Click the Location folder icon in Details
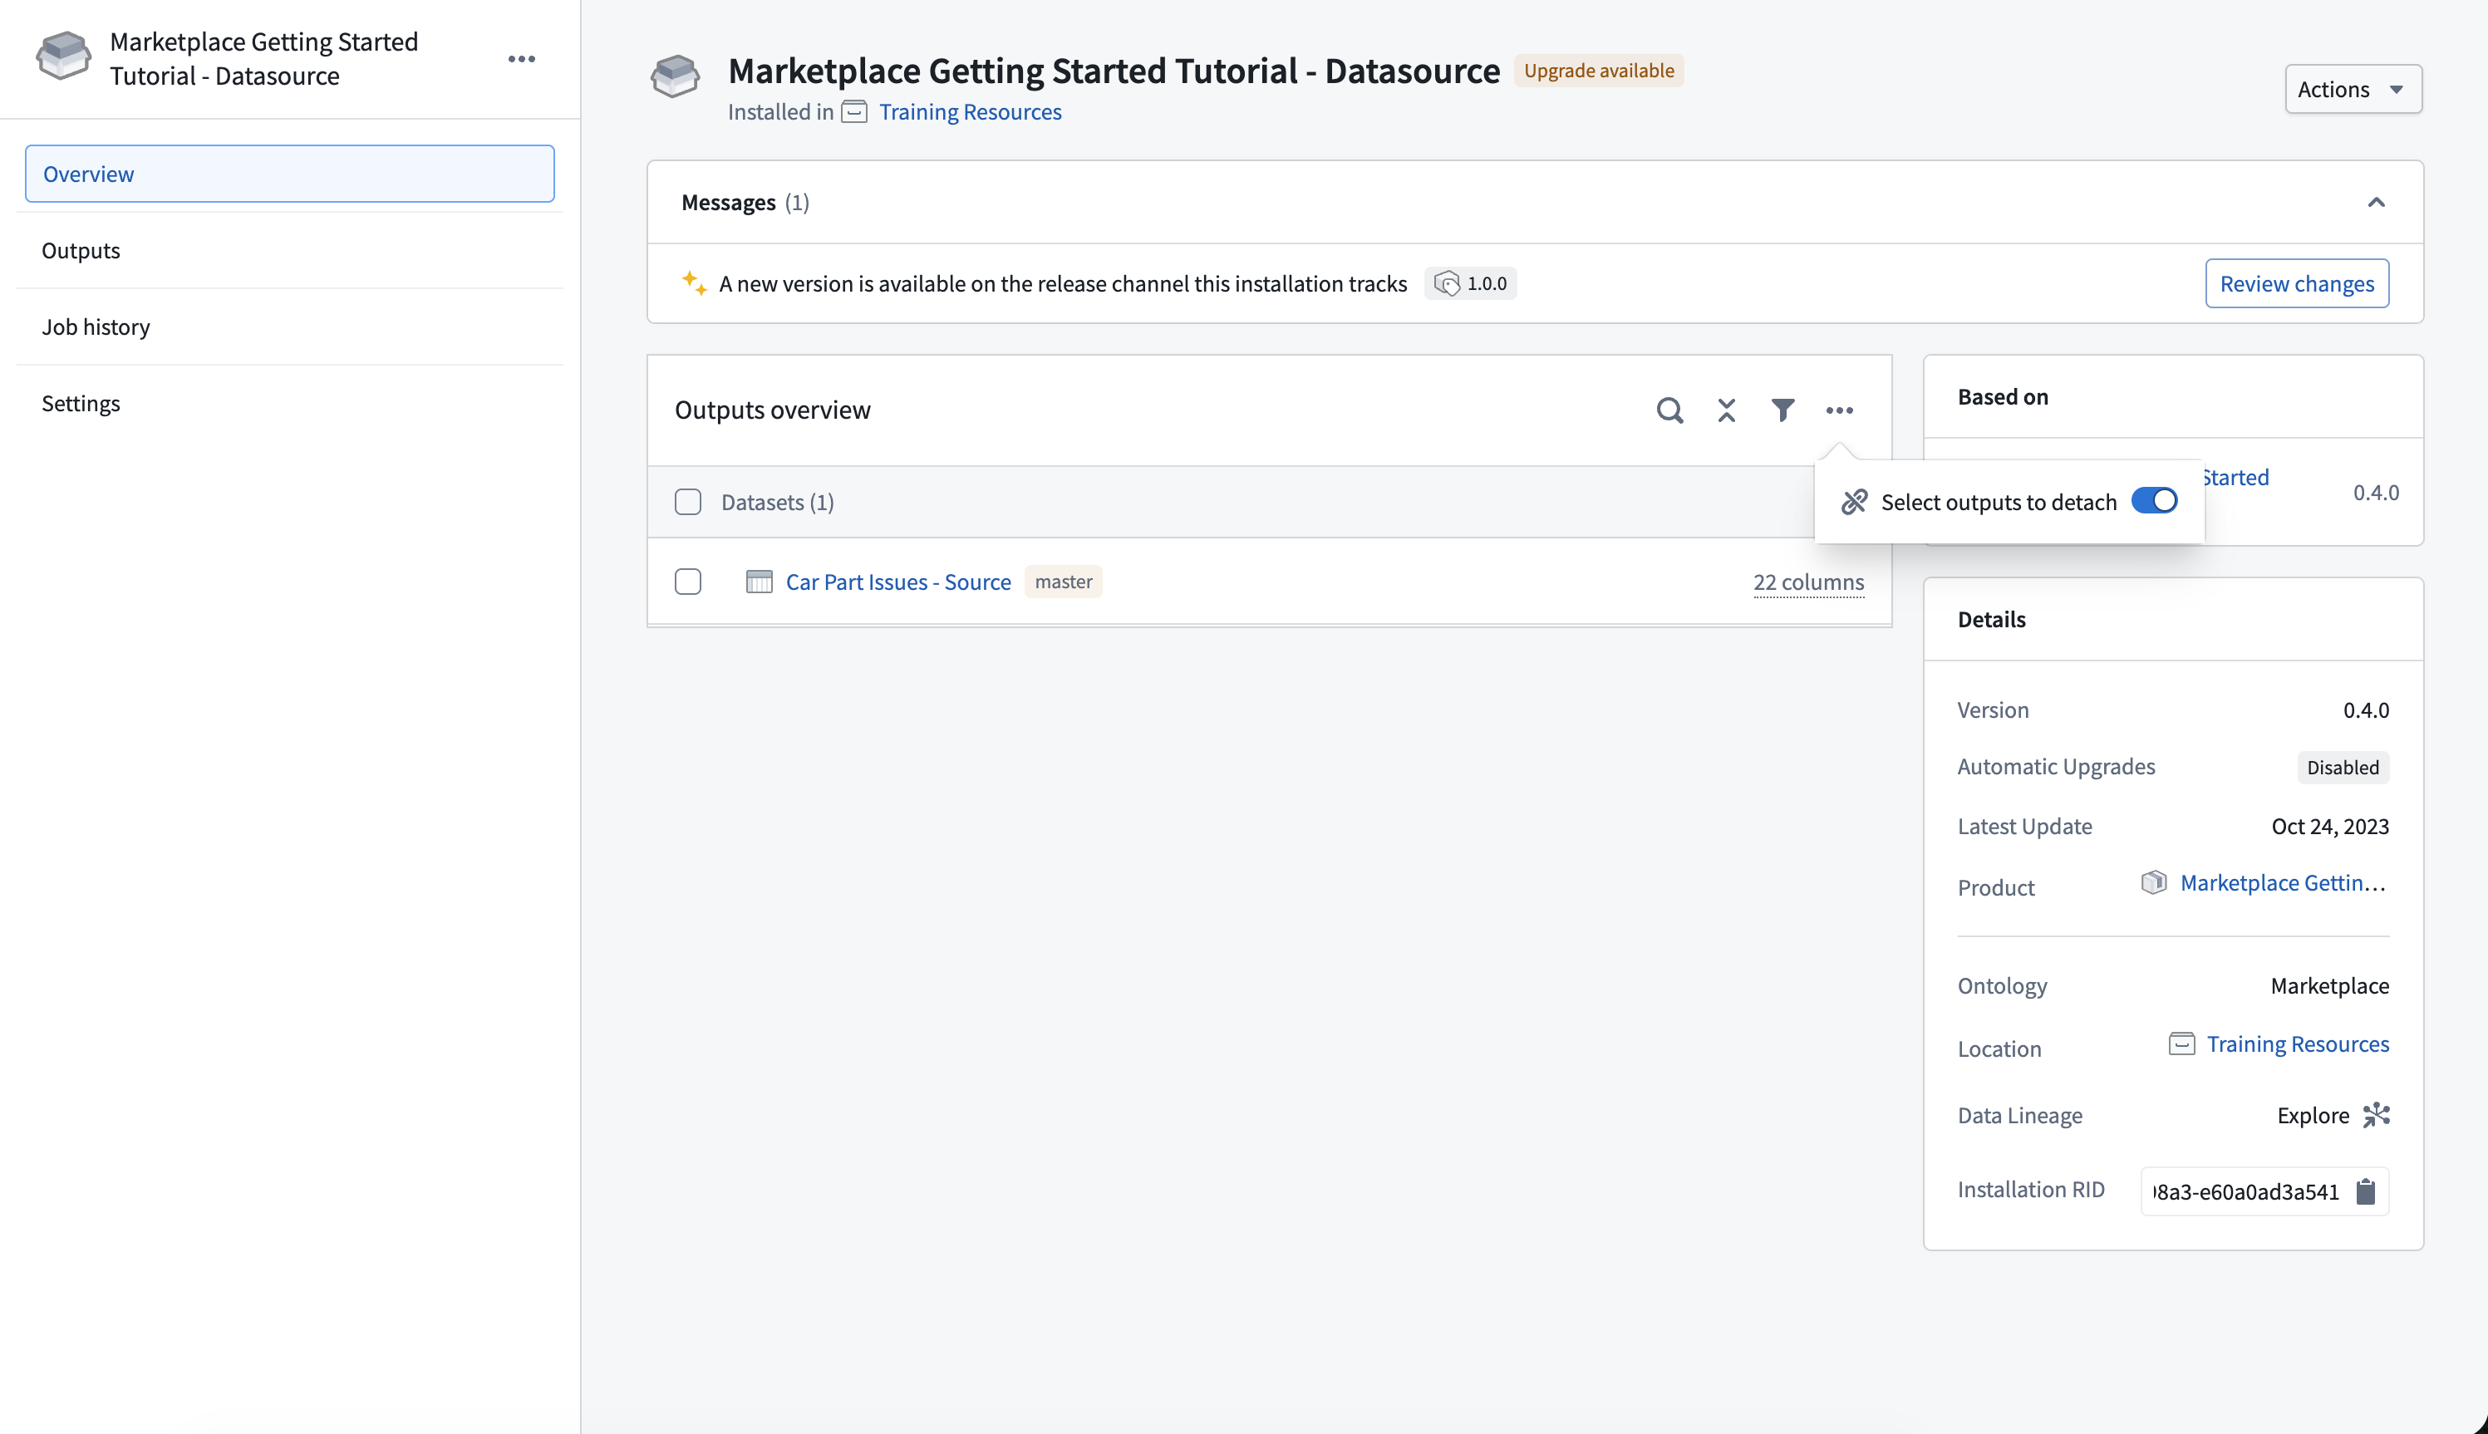Image resolution: width=2488 pixels, height=1434 pixels. point(2181,1044)
